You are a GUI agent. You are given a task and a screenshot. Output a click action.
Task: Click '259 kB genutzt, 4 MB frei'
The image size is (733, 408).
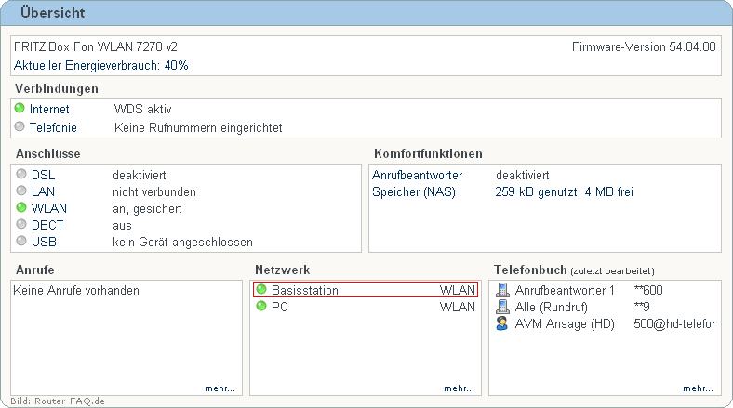(x=565, y=191)
